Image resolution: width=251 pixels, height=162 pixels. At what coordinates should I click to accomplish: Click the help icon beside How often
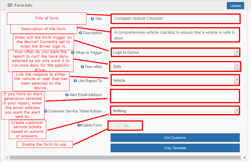pyautogui.click(x=82, y=67)
